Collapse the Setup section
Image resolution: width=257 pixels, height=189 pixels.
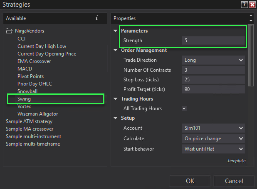[116, 118]
